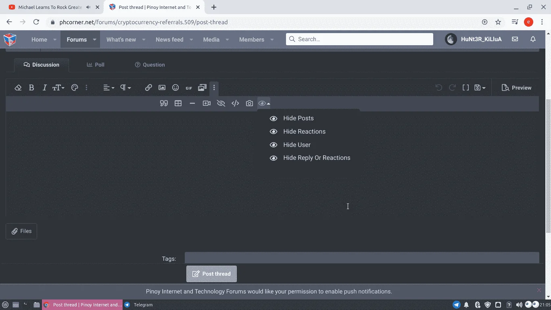
Task: Insert a quote block
Action: pos(164,103)
